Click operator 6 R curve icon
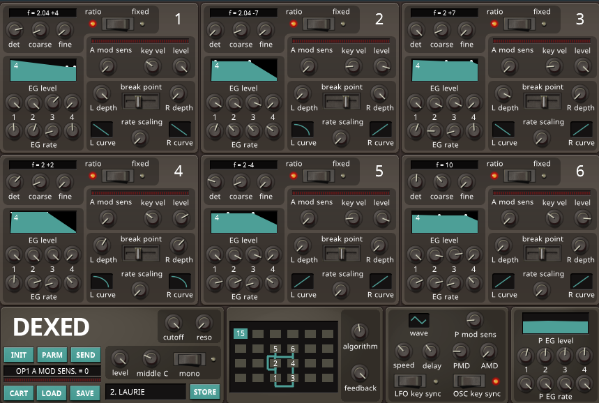This screenshot has height=403, width=599. (582, 282)
